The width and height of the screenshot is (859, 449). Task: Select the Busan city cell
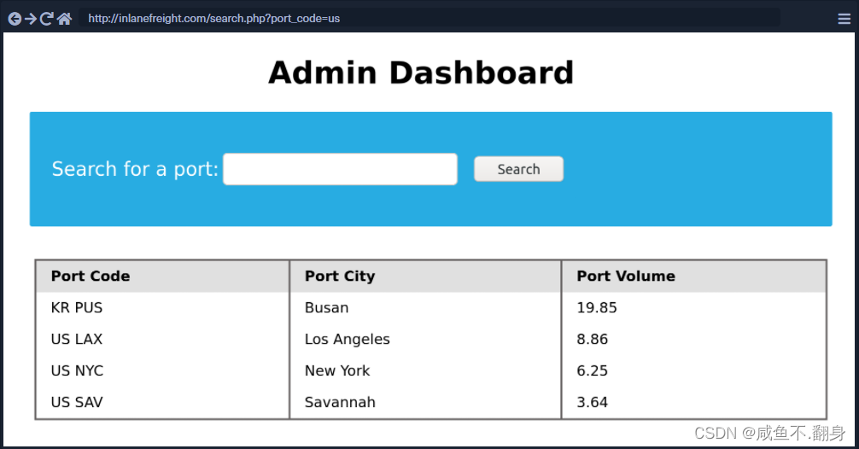coord(327,307)
